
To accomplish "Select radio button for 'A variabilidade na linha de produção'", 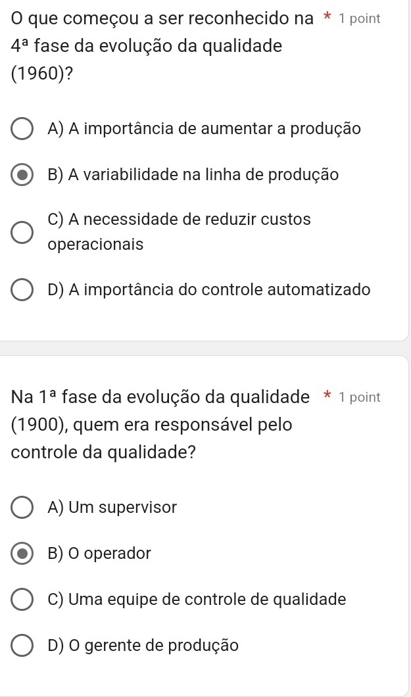I will coord(23,176).
